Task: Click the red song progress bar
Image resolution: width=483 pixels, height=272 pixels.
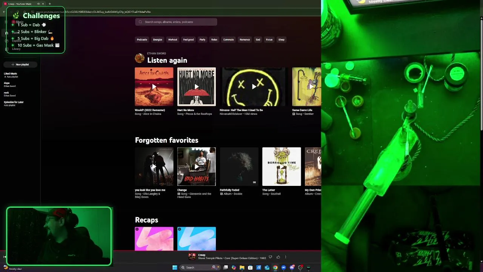Action: (x=160, y=251)
